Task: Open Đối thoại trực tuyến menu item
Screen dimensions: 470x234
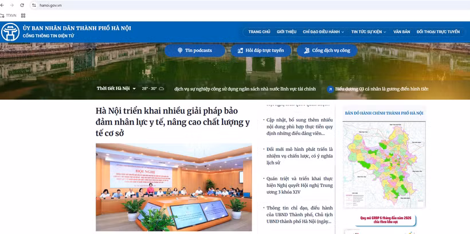Action: point(438,32)
